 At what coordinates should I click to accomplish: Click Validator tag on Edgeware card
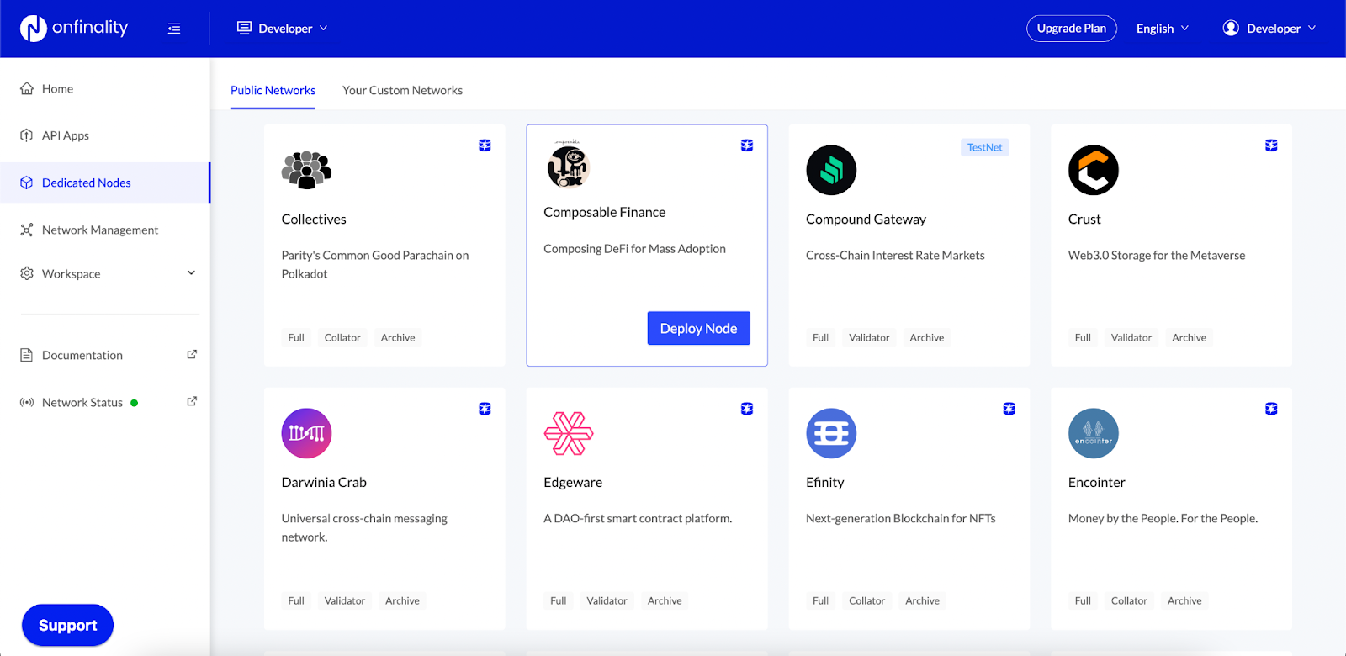coord(607,600)
